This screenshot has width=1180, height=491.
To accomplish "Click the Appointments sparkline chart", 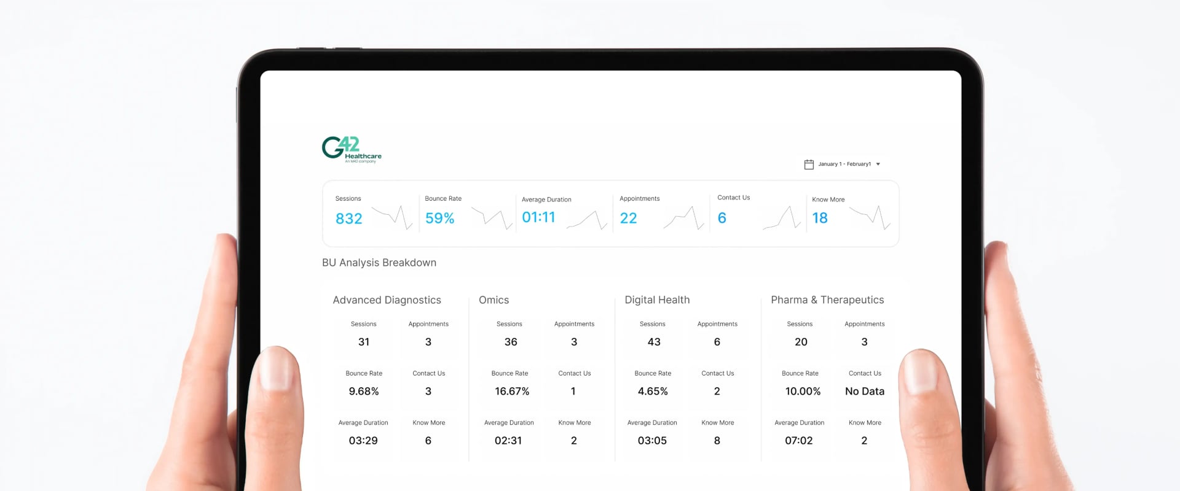I will [683, 218].
